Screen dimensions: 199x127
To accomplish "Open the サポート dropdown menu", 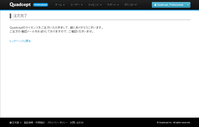I will pos(113,5).
